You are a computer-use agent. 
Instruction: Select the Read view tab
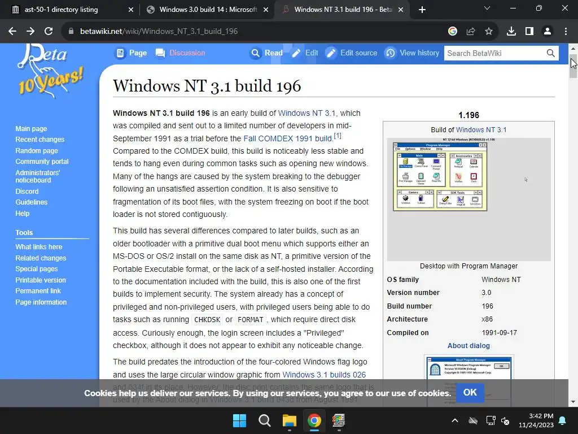click(x=266, y=53)
